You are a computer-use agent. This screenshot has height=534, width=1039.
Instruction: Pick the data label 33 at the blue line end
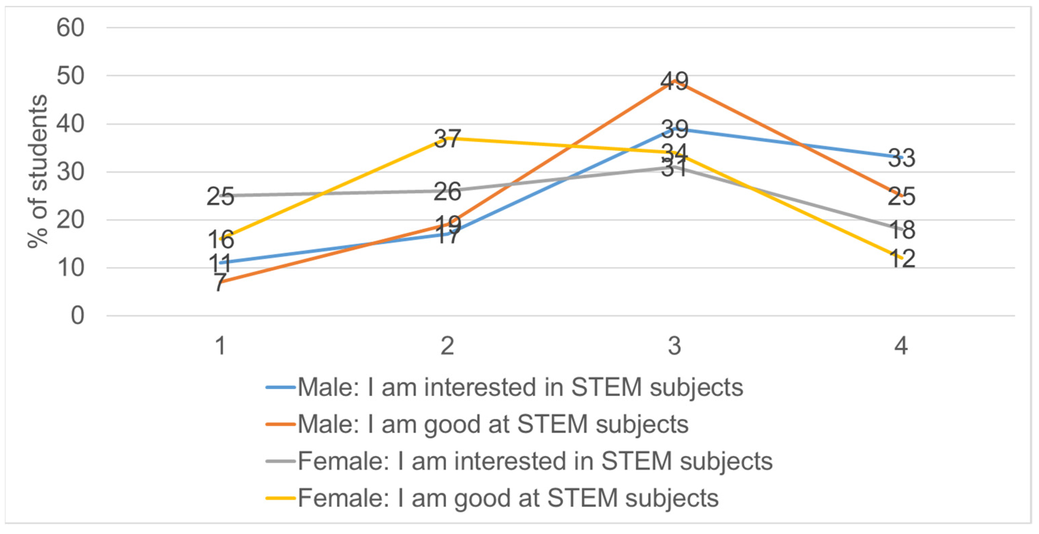pos(902,158)
